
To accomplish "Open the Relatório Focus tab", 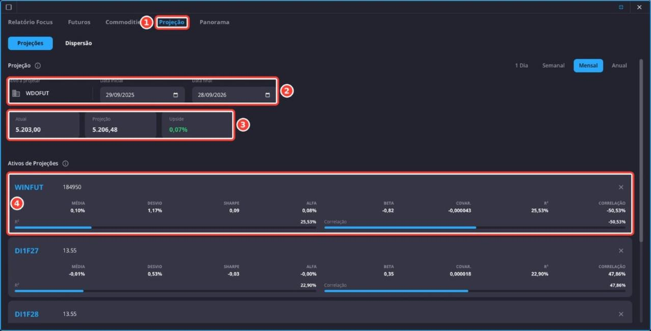I will 31,22.
